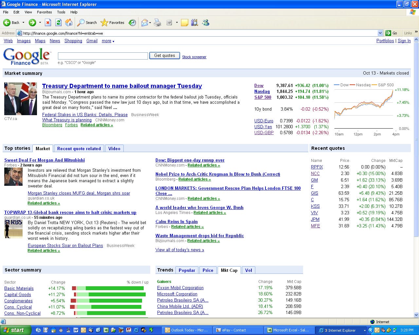Viewport: 419px width, 335px height.
Task: Click the Treasury article photo thumbnail
Action: pos(21,99)
